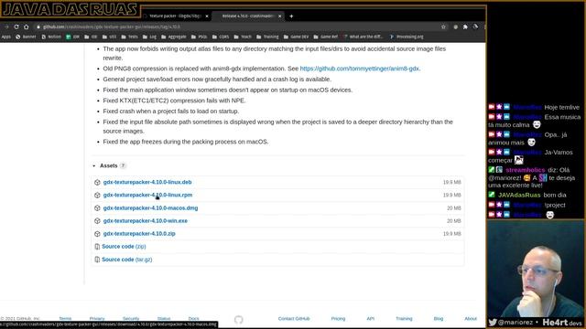Reload the page with the refresh icon
Viewport: 586px width, 329px height.
(16, 27)
